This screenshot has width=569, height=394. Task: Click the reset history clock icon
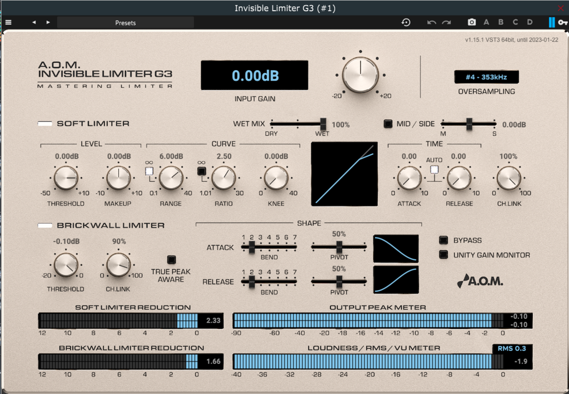[x=406, y=22]
